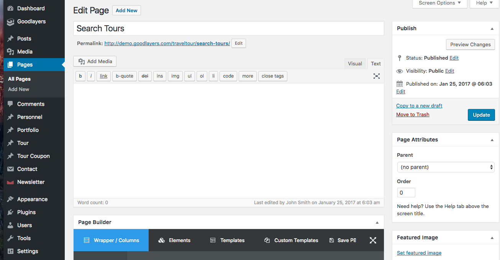
Task: Collapse the Page Attributes panel
Action: point(492,140)
